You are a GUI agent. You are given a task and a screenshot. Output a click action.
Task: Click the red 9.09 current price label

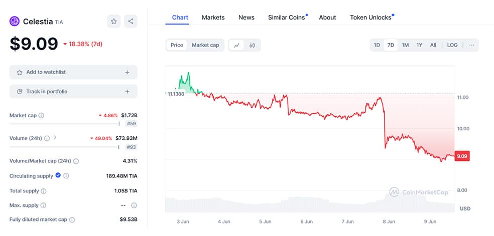pyautogui.click(x=462, y=156)
